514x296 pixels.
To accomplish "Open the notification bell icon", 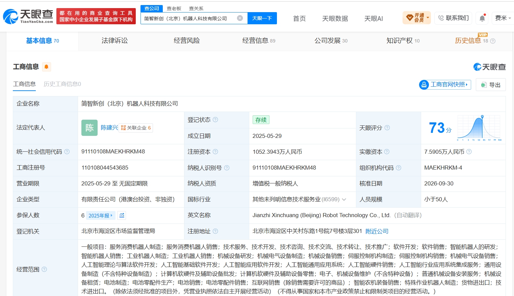I will (x=482, y=18).
